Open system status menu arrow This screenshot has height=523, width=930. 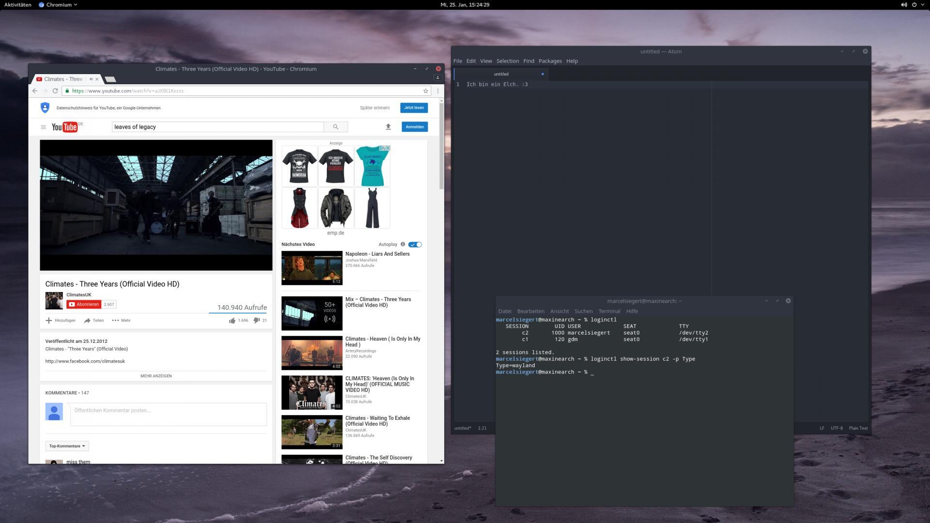pyautogui.click(x=923, y=4)
